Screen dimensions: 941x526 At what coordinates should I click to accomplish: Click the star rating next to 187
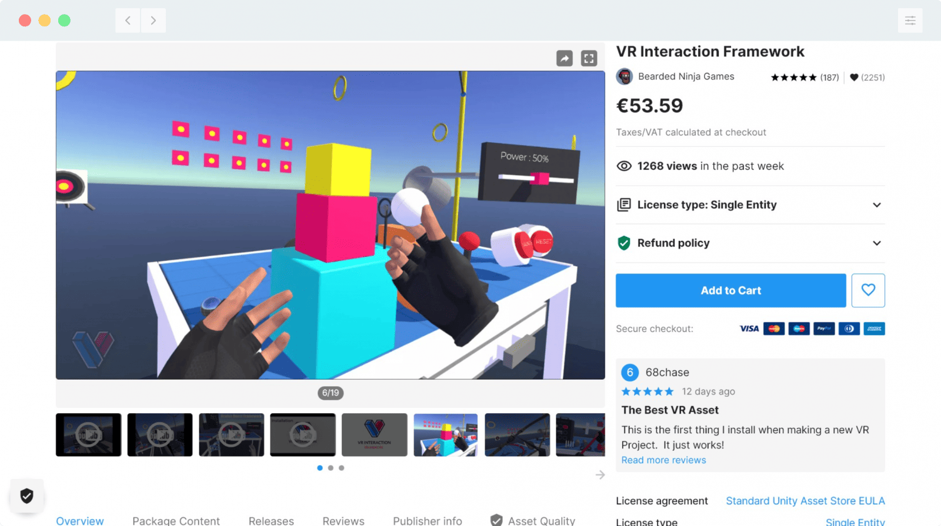793,78
